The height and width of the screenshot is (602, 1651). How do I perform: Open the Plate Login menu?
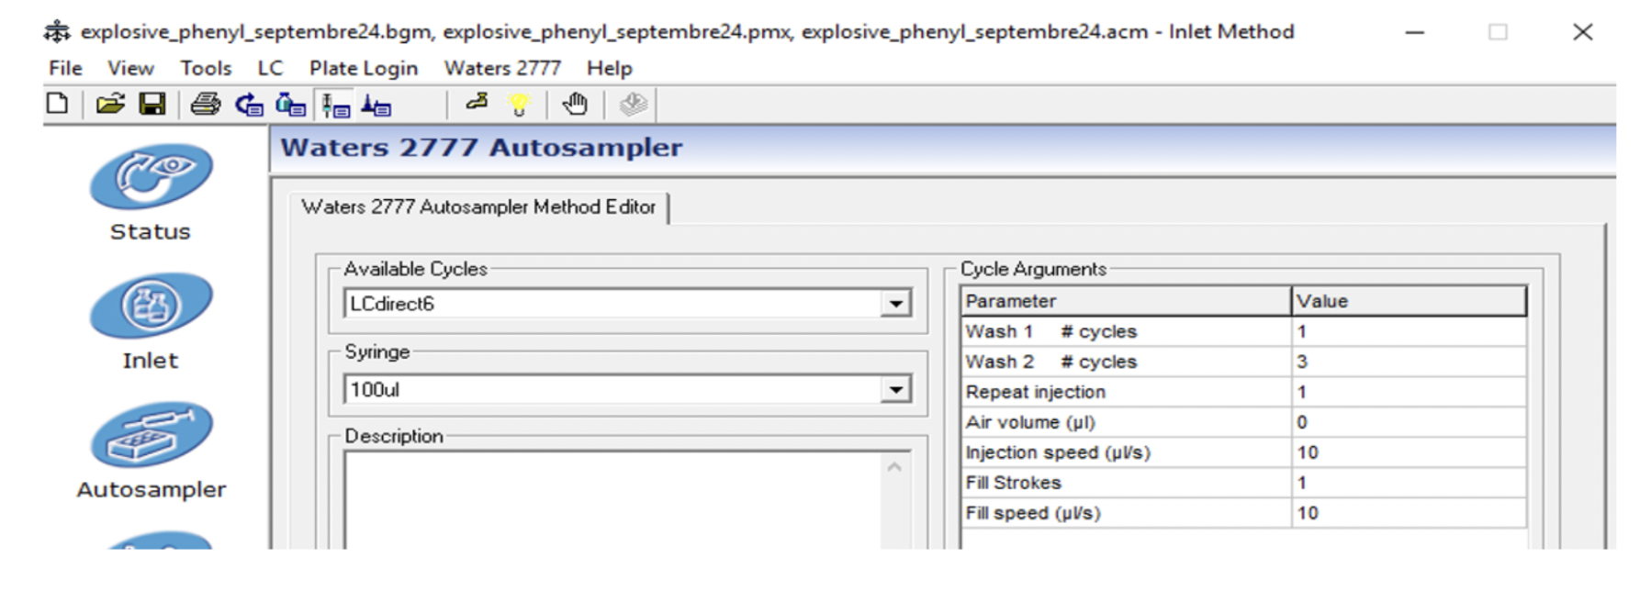(363, 68)
